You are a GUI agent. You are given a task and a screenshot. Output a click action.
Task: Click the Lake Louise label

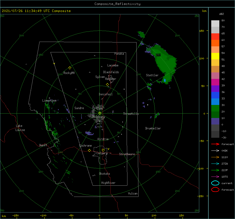tap(20, 128)
